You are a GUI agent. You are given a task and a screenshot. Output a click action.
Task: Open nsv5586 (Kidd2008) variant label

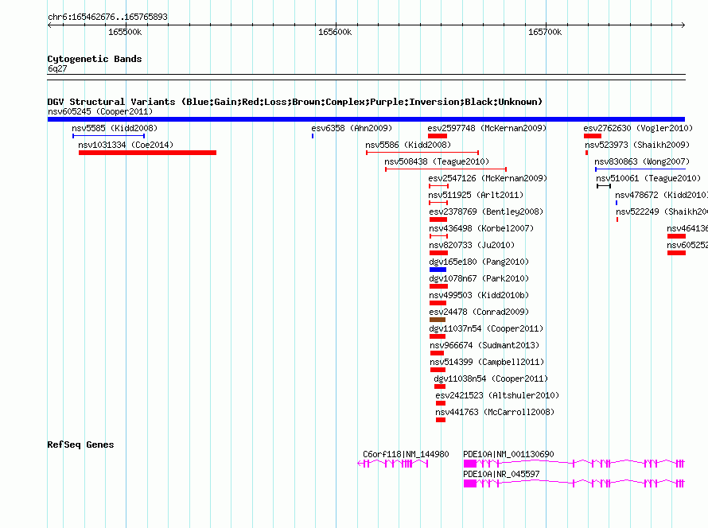tap(408, 145)
